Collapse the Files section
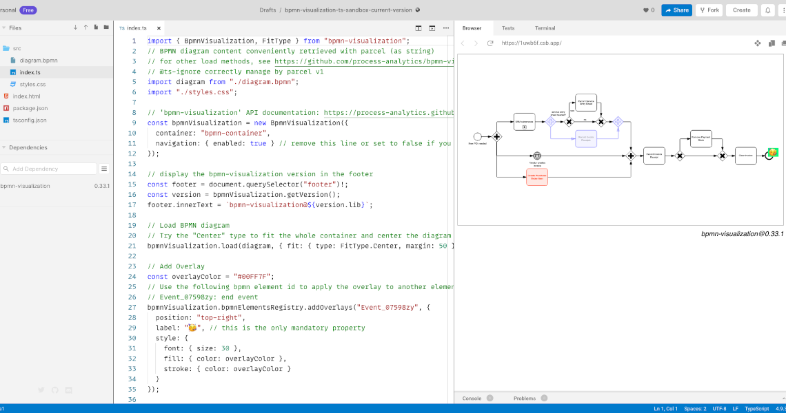786x413 pixels. click(x=4, y=27)
